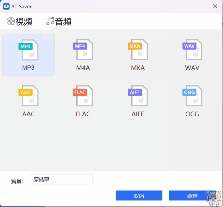Switch to the 視頻 video tab
Viewport: 223px width, 207px height.
point(19,22)
